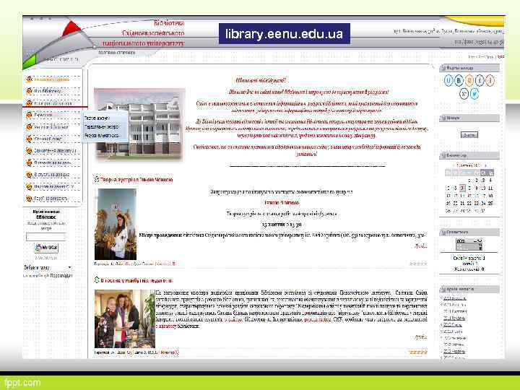This screenshot has width=520, height=390.
Task: Select day 25 in the calendar
Action: pos(490,203)
